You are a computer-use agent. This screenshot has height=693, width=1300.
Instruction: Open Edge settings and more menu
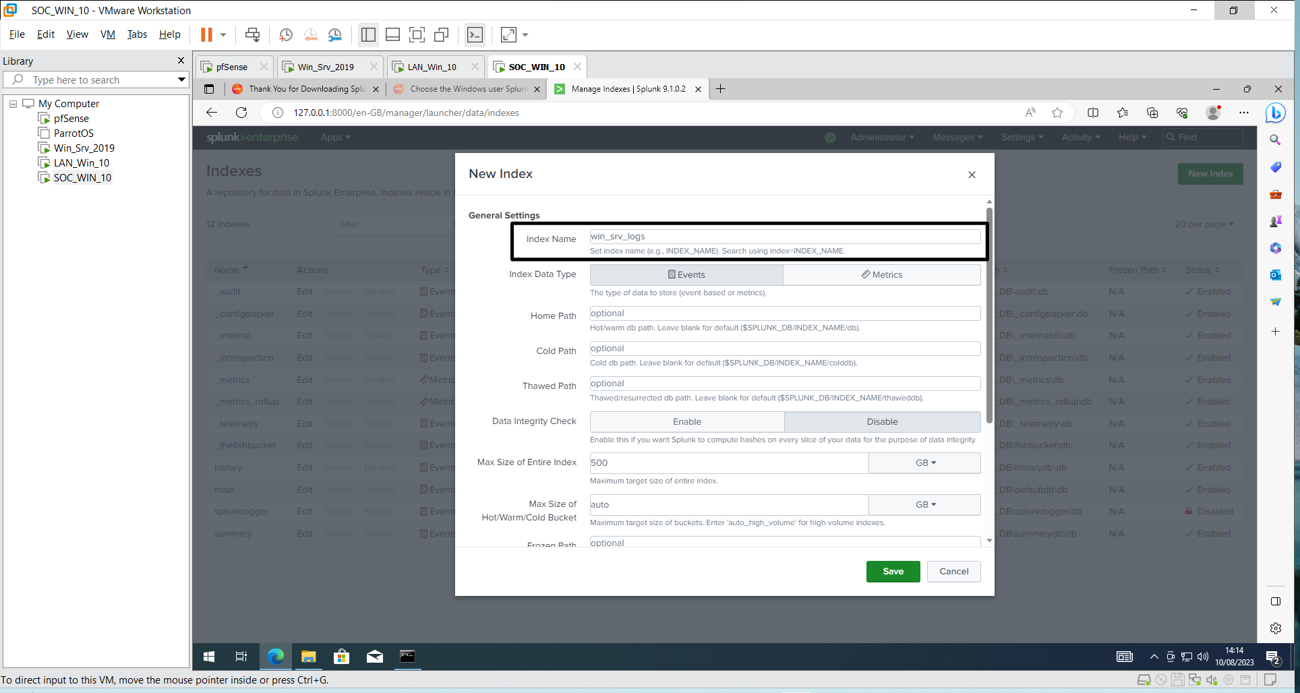click(x=1244, y=113)
